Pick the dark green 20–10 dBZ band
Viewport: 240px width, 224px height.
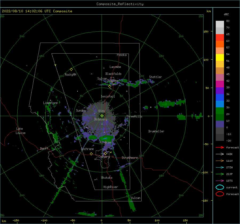pos(220,117)
